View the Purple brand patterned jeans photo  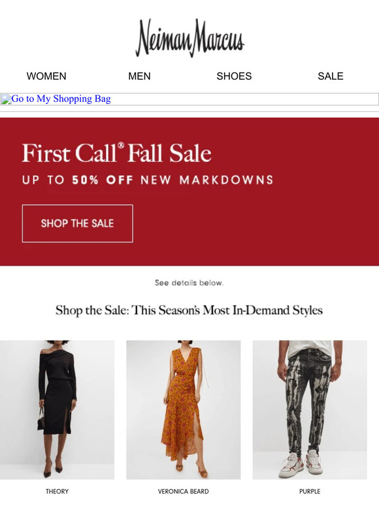pos(310,409)
